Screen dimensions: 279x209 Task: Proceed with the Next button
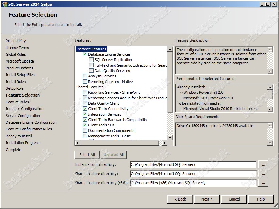pos(207,199)
